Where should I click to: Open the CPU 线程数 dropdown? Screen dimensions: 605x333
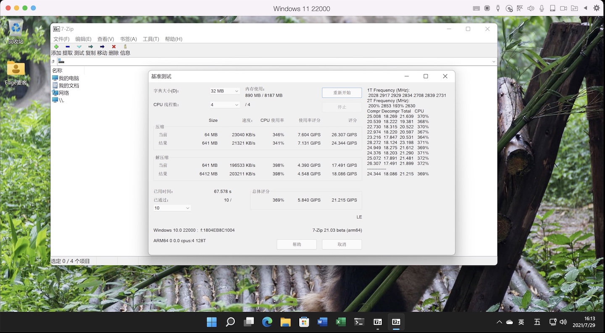[224, 105]
